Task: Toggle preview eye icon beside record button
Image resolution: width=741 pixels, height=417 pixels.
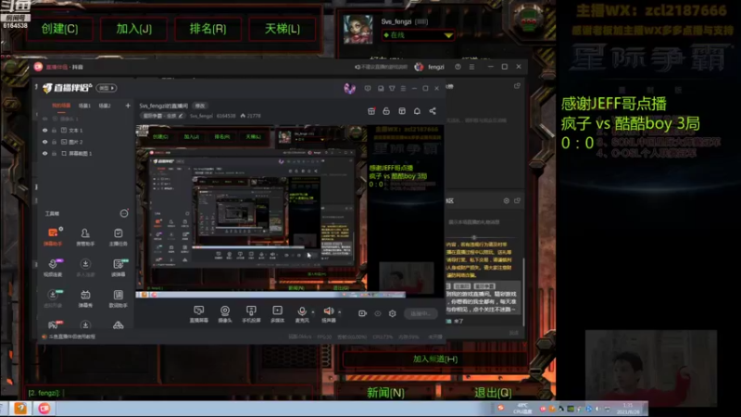Action: (x=378, y=313)
